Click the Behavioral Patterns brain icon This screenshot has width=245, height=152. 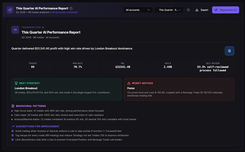13,106
